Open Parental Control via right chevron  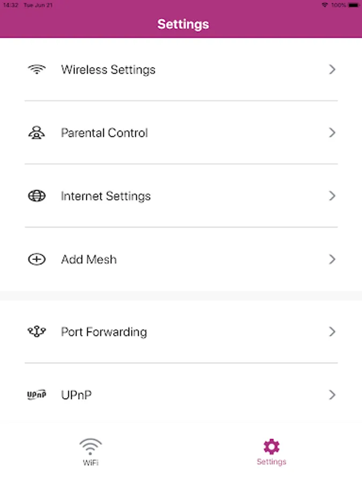pos(333,133)
